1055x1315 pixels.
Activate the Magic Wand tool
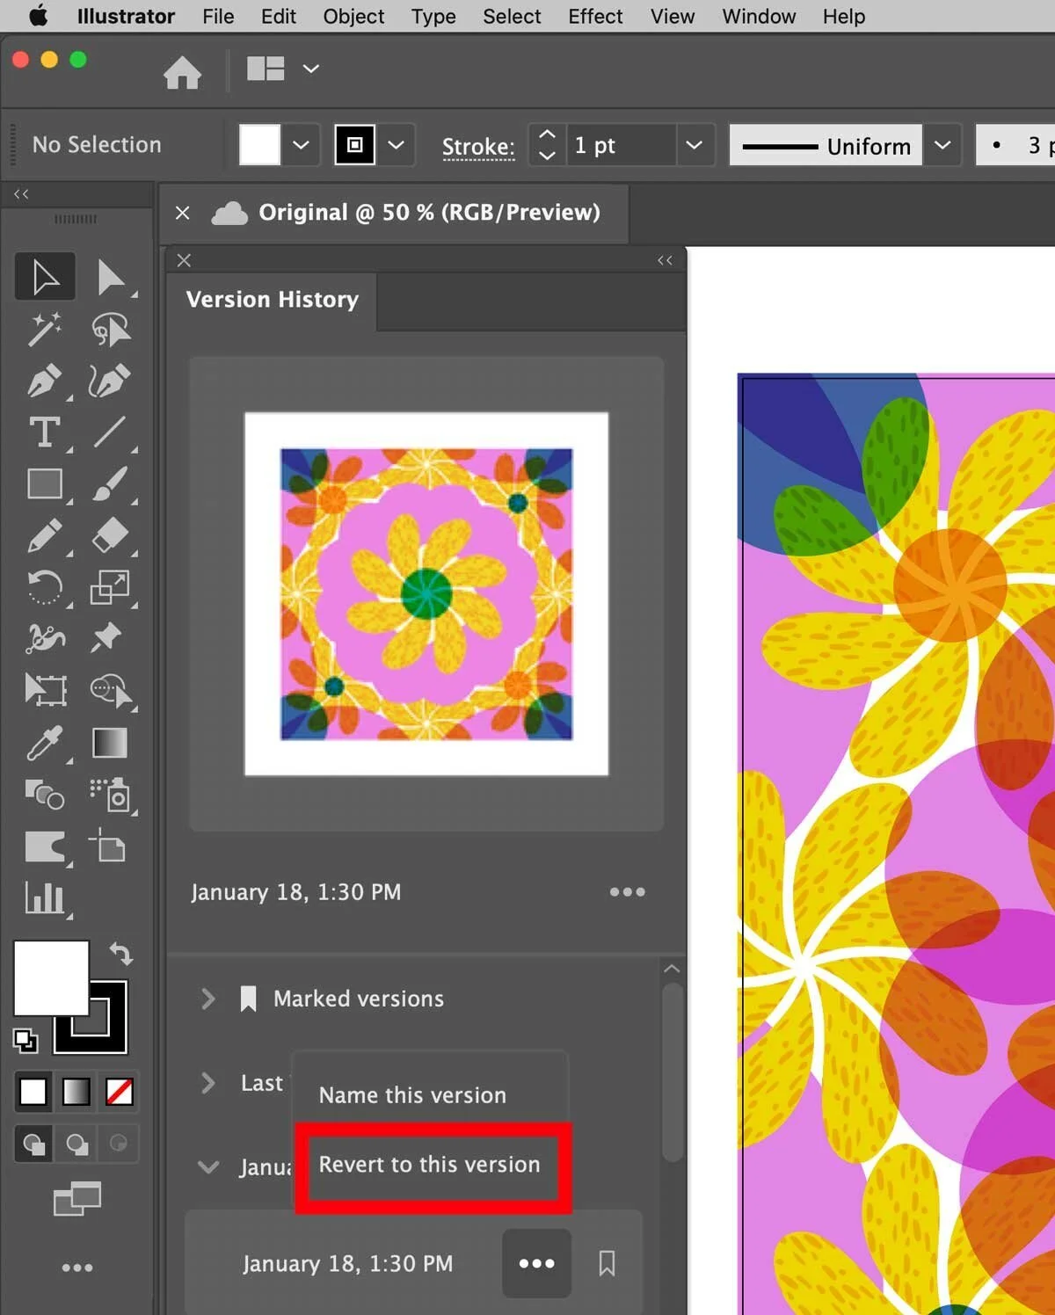click(x=44, y=329)
